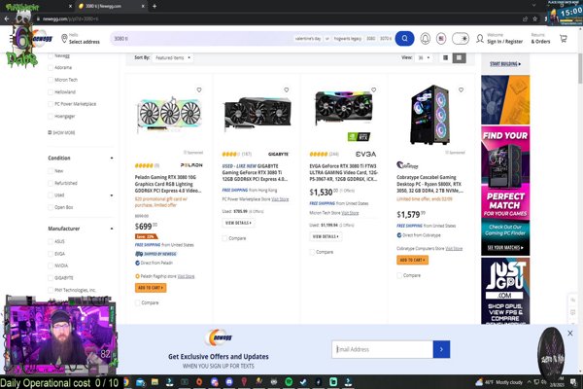Open the View 36 items per page dropdown
Image resolution: width=583 pixels, height=389 pixels.
pos(424,57)
